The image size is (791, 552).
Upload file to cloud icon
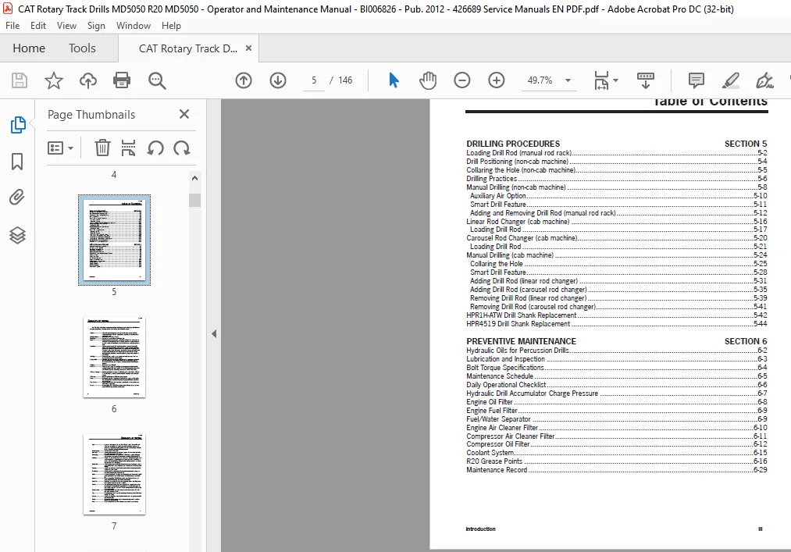(x=87, y=80)
